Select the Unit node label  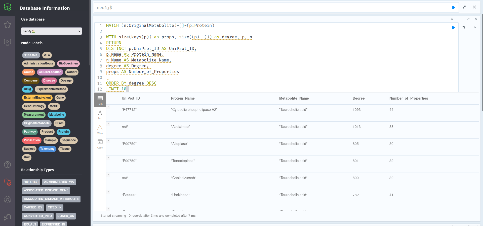[27, 157]
